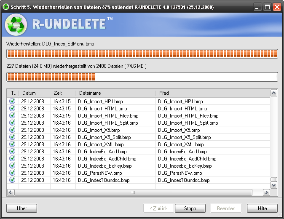284x219 pixels.
Task: Click the horizontal scrollbar left arrow
Action: tap(11, 192)
